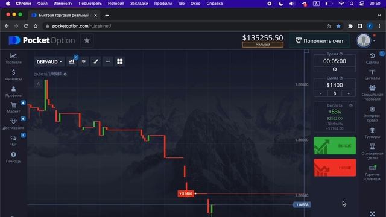
Task: Open the Файл menu
Action: click(x=42, y=4)
